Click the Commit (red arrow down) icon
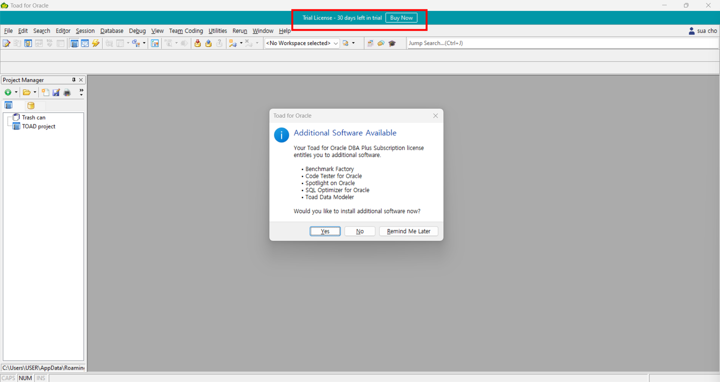This screenshot has height=382, width=720. point(197,43)
